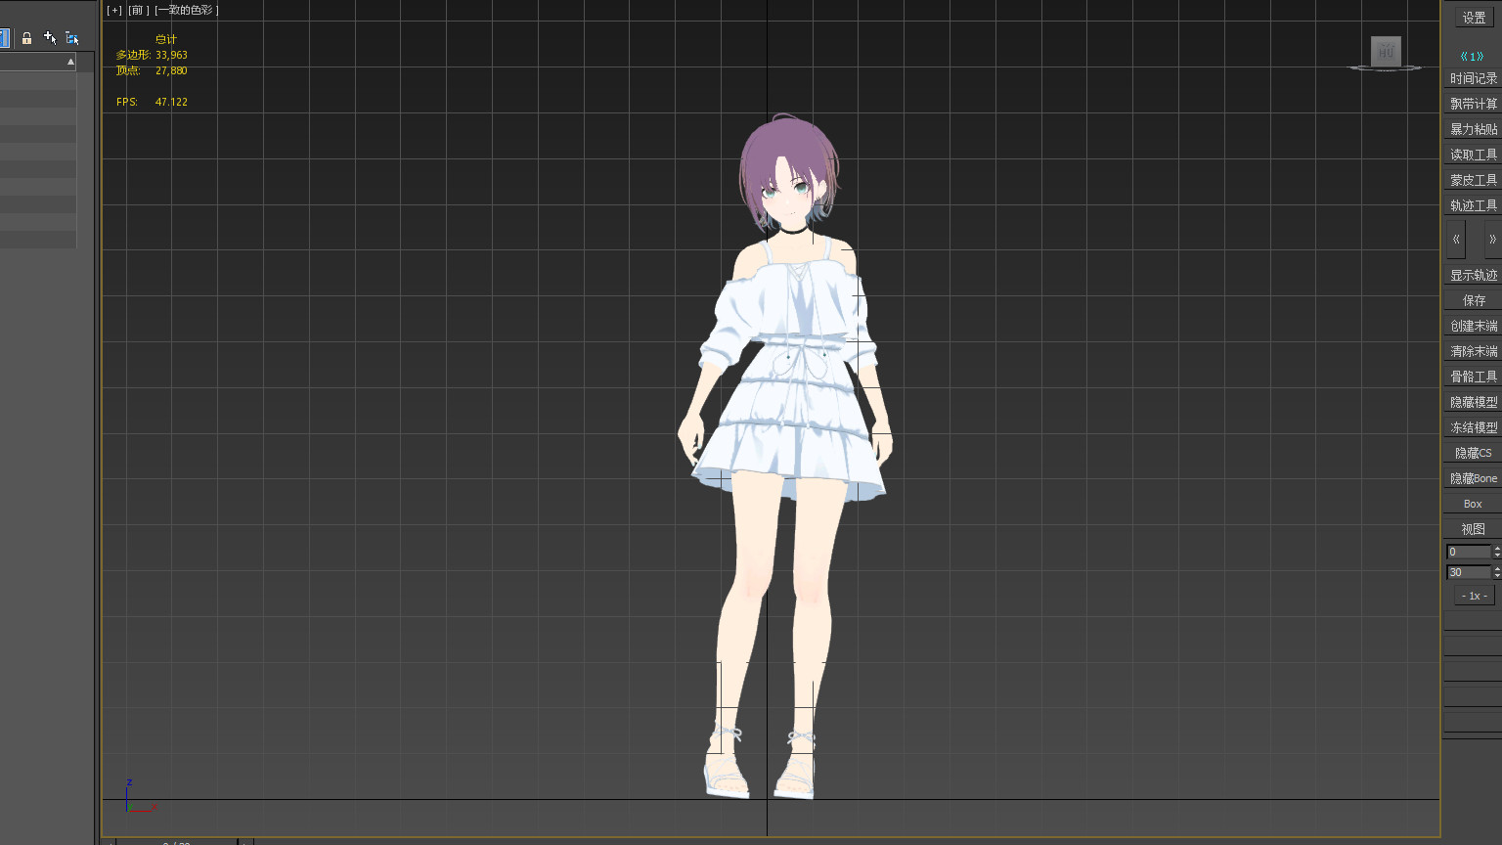Click the lock icon in the left panel toolbar
Viewport: 1502px width, 845px height.
pos(26,38)
